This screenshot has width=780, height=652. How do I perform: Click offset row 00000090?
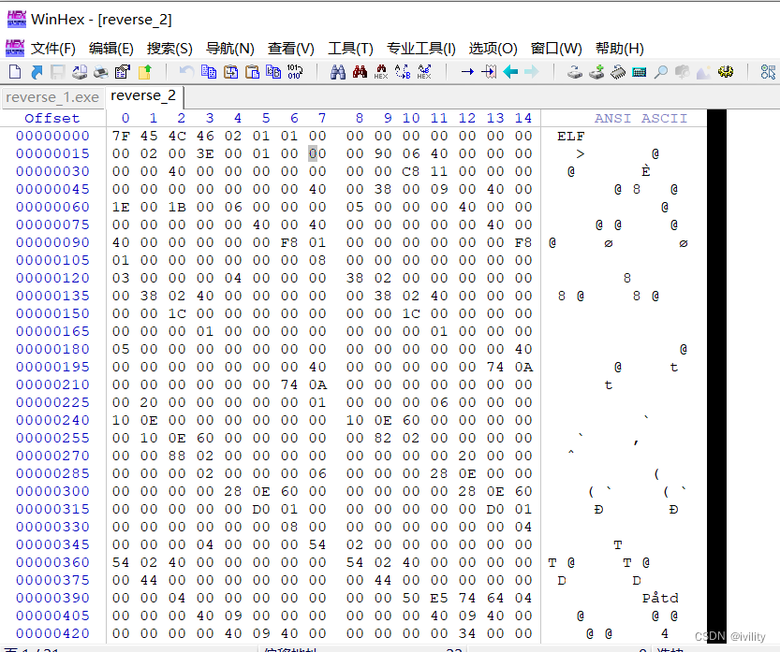tap(52, 242)
